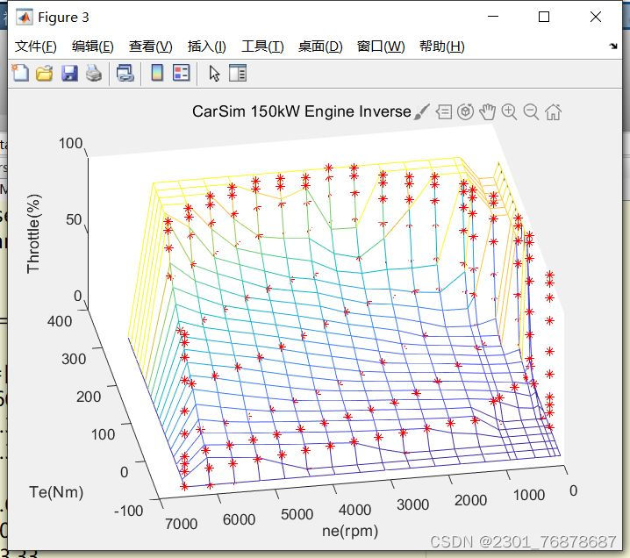The height and width of the screenshot is (558, 630).
Task: Click the Throttle(%) axis label
Action: coord(33,233)
